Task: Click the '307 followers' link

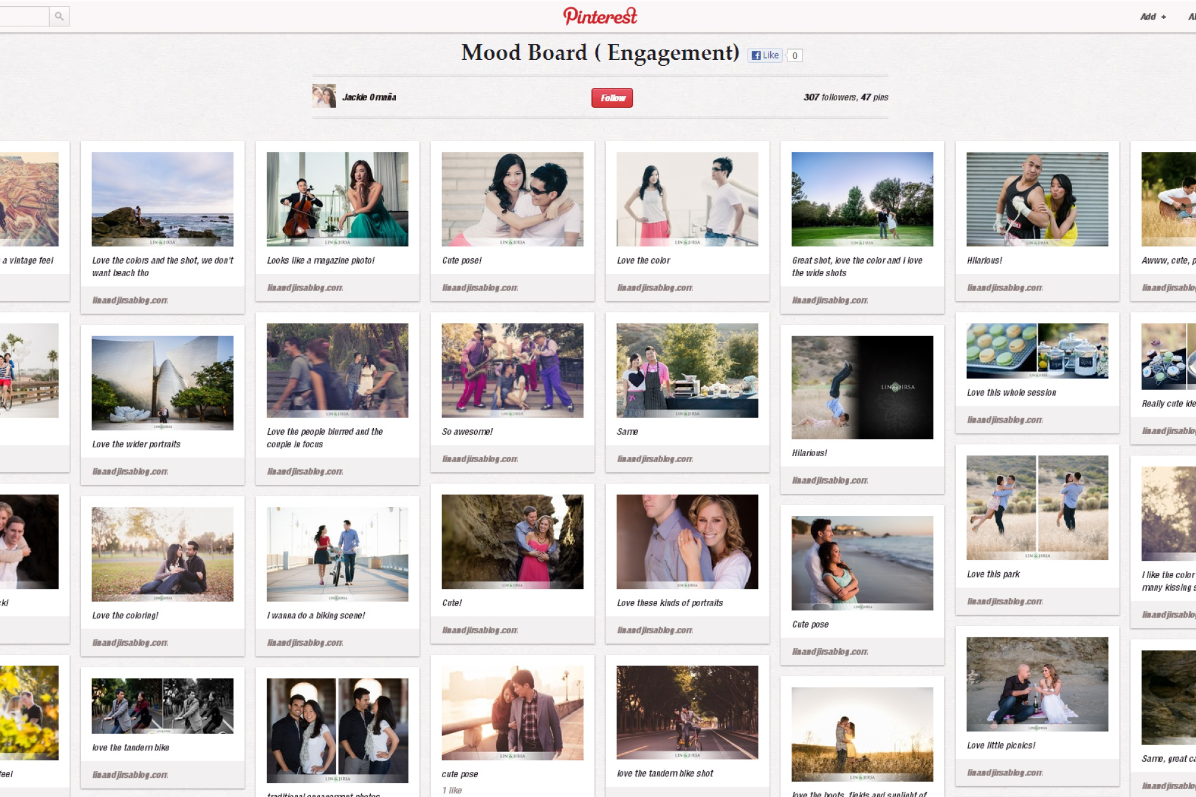Action: pos(830,97)
